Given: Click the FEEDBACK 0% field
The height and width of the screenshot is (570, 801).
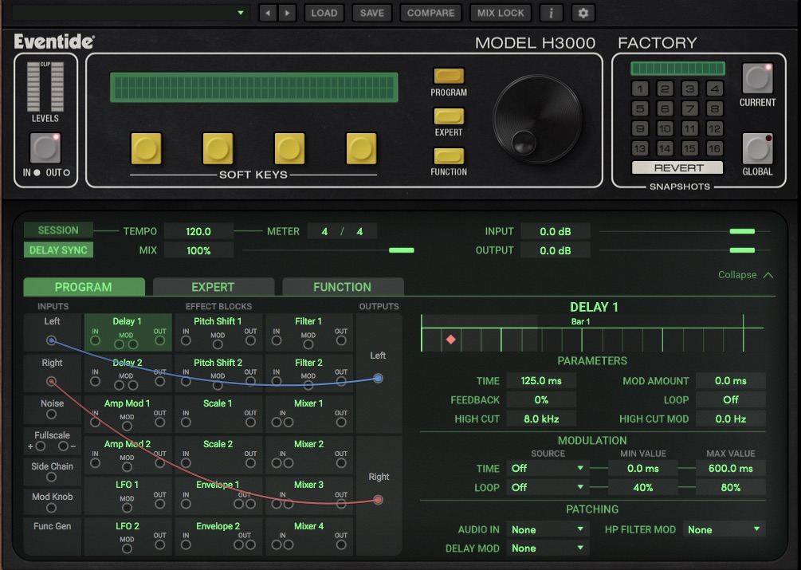Looking at the screenshot, I should coord(541,400).
